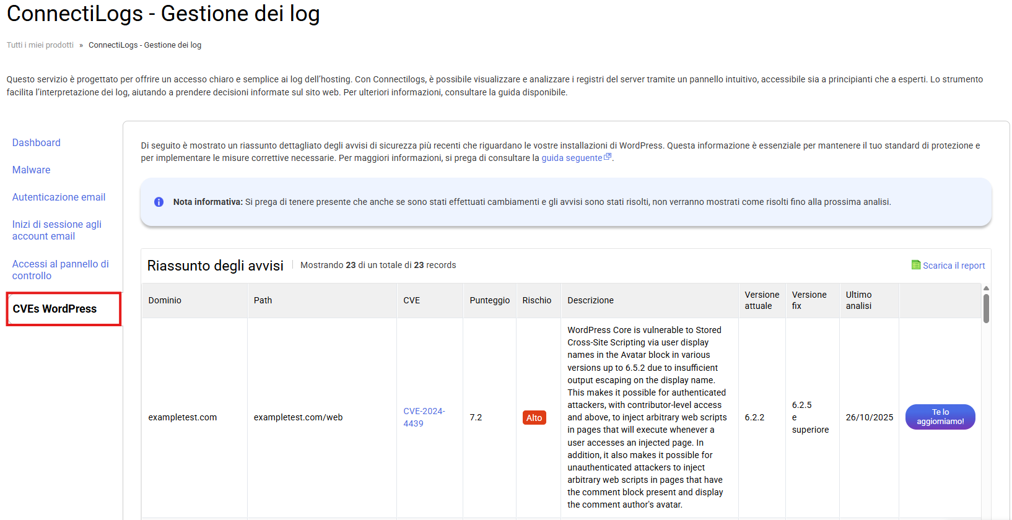Click the red Alto risk badge

[534, 418]
